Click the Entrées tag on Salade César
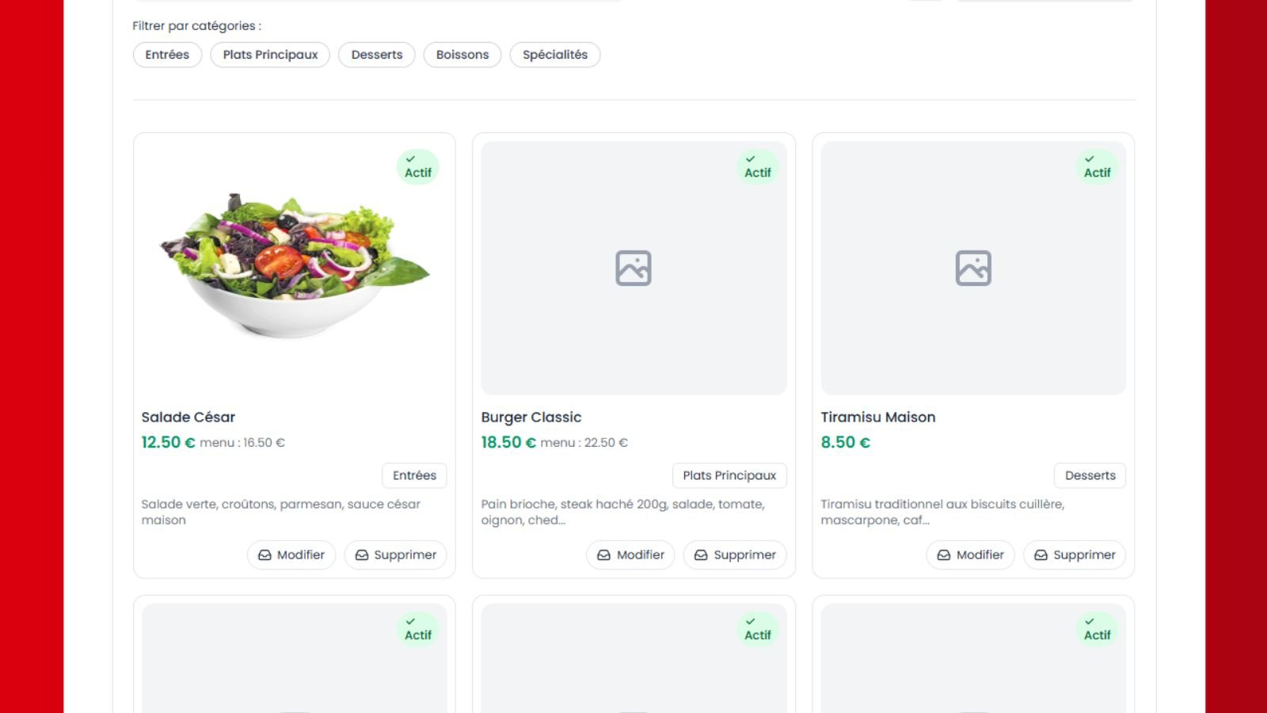The height and width of the screenshot is (713, 1267). click(414, 475)
